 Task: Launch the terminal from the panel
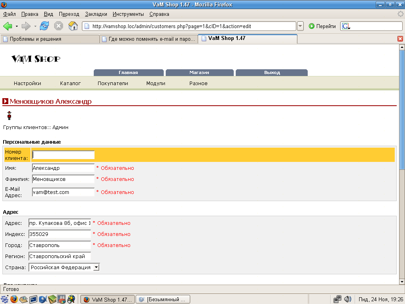pos(33,299)
